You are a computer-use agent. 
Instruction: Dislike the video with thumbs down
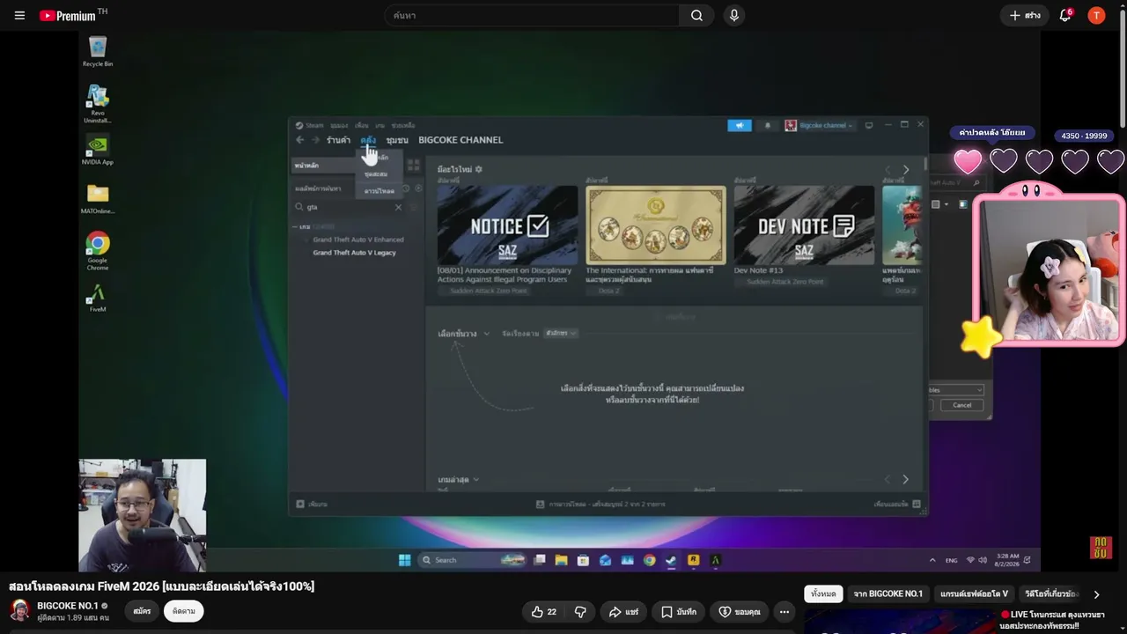580,611
